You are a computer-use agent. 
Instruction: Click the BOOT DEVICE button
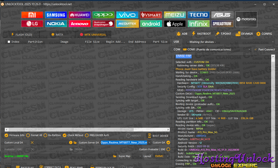pyautogui.click(x=158, y=136)
